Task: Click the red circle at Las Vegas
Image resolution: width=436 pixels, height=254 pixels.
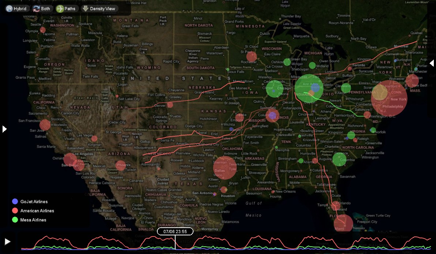Action: tap(94, 139)
